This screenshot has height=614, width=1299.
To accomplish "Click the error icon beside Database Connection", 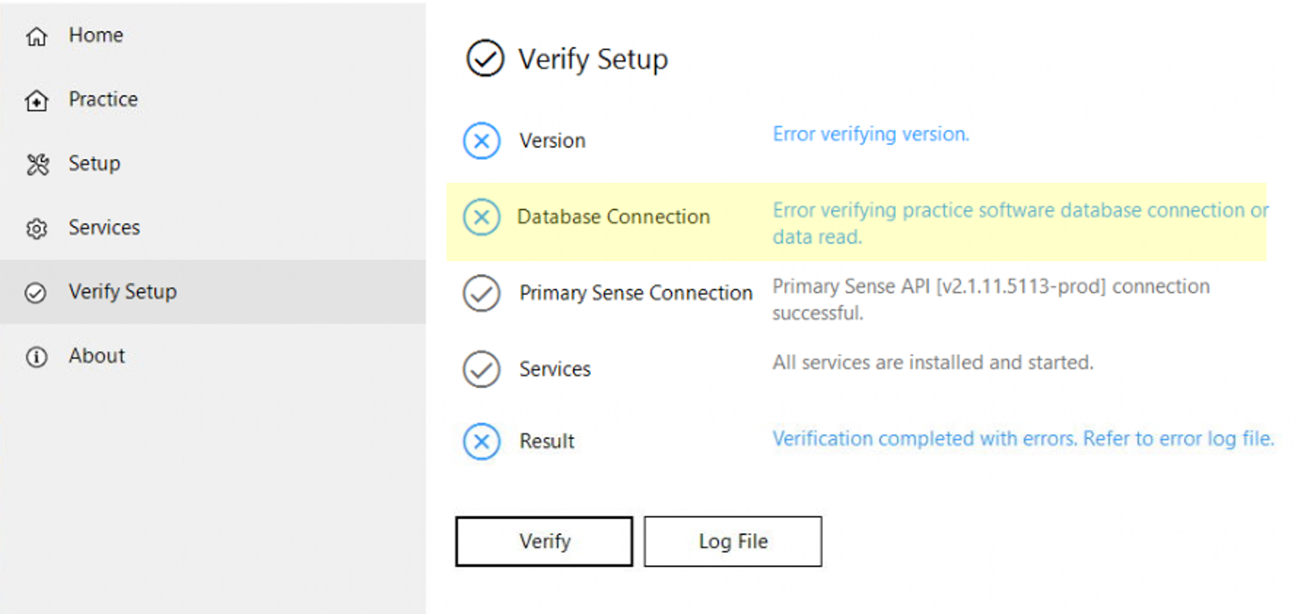I will point(481,217).
